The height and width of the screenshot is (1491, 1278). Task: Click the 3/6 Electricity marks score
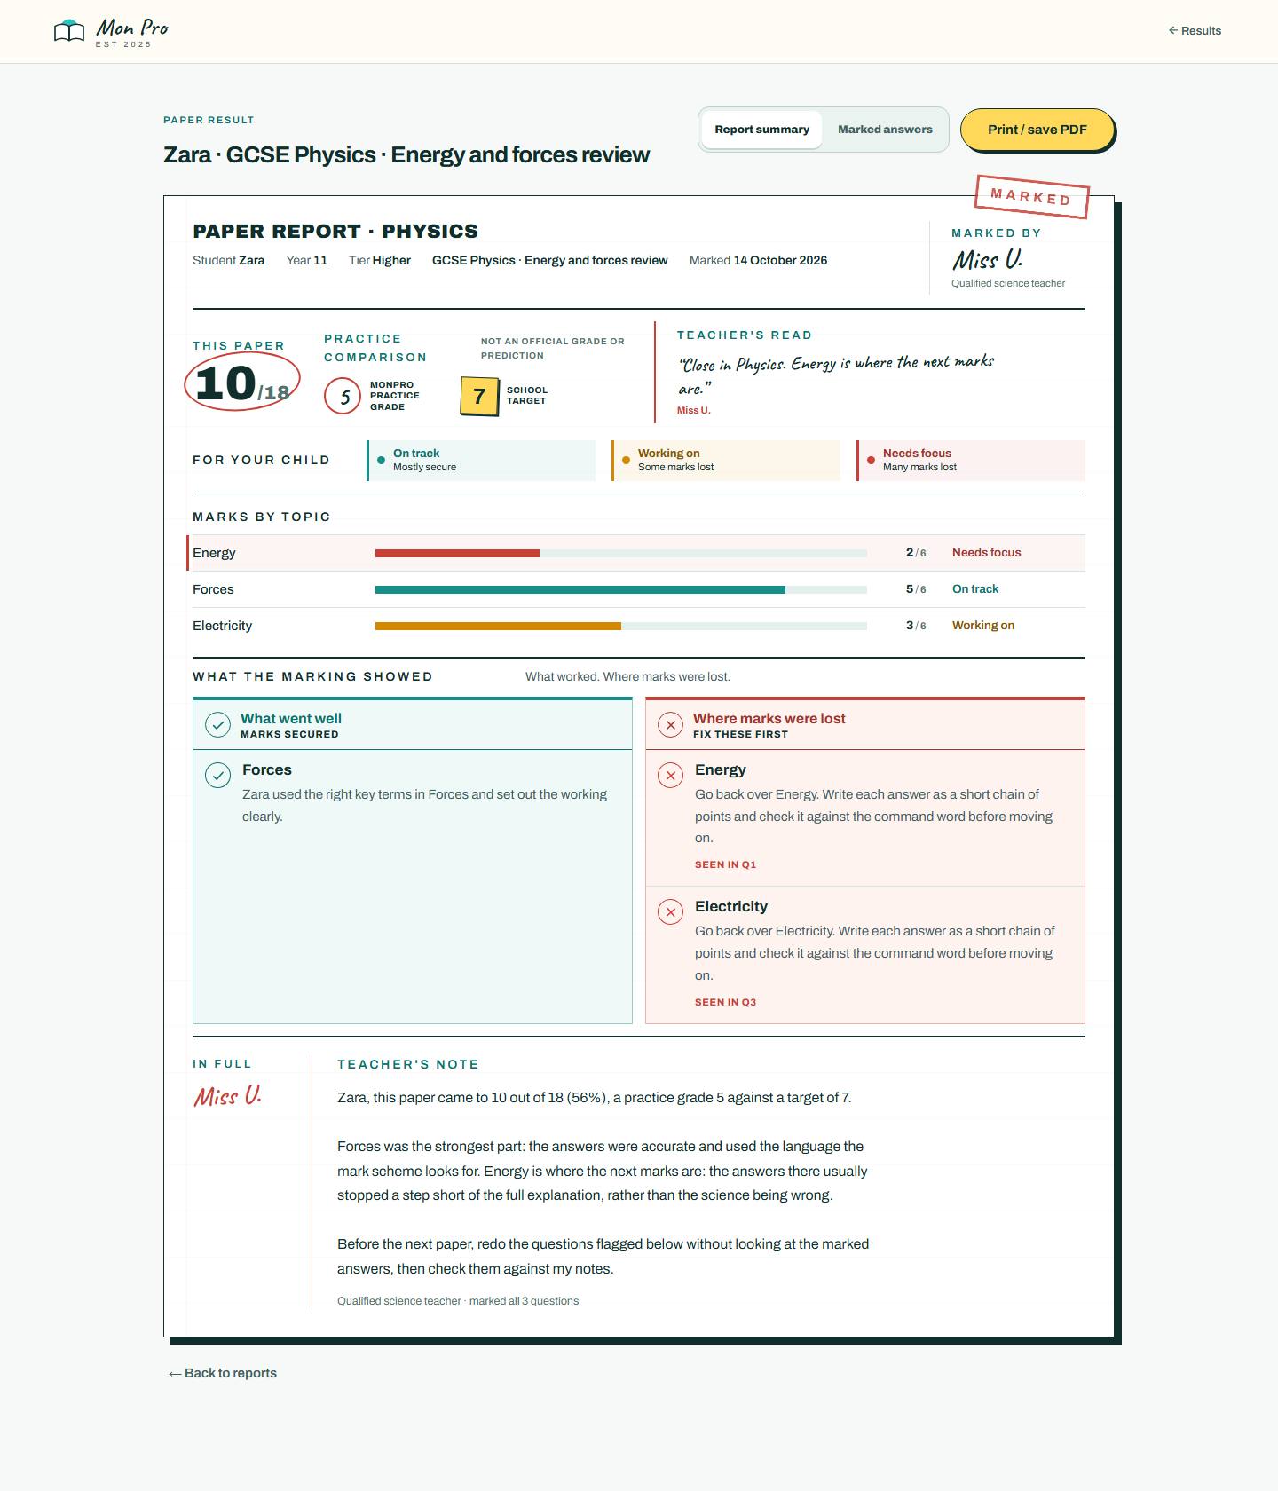(x=916, y=625)
